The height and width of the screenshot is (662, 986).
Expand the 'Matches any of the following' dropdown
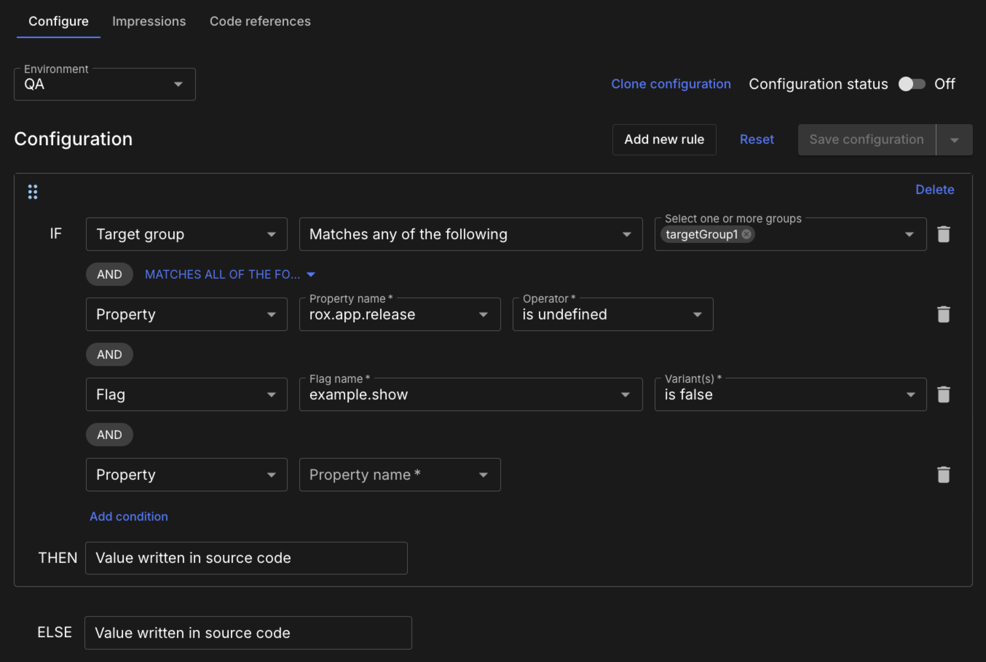[x=471, y=234]
